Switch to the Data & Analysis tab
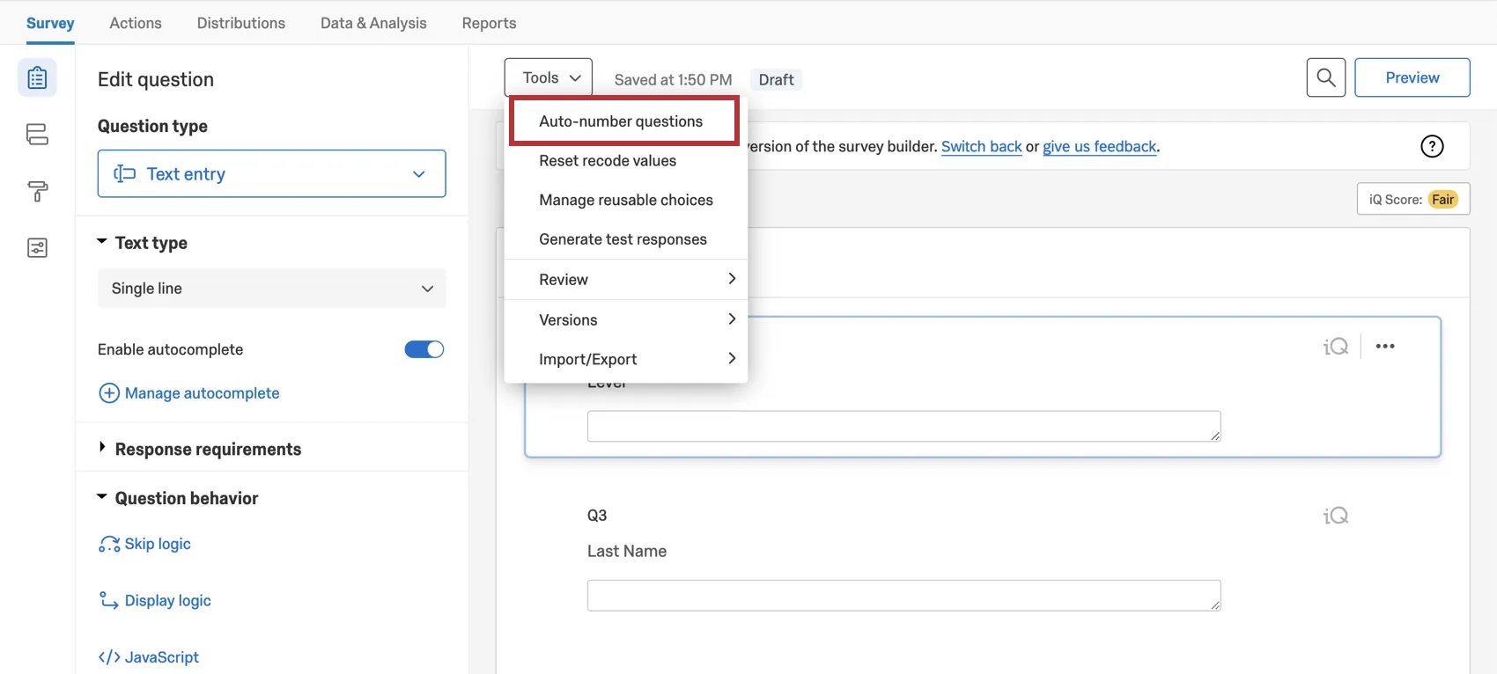The width and height of the screenshot is (1497, 674). pyautogui.click(x=373, y=24)
